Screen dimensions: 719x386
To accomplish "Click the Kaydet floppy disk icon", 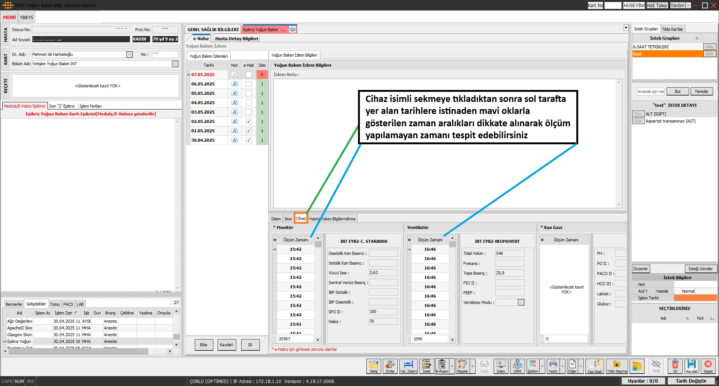I will click(x=692, y=366).
